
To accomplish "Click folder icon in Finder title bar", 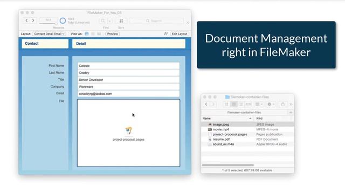I will (227, 97).
